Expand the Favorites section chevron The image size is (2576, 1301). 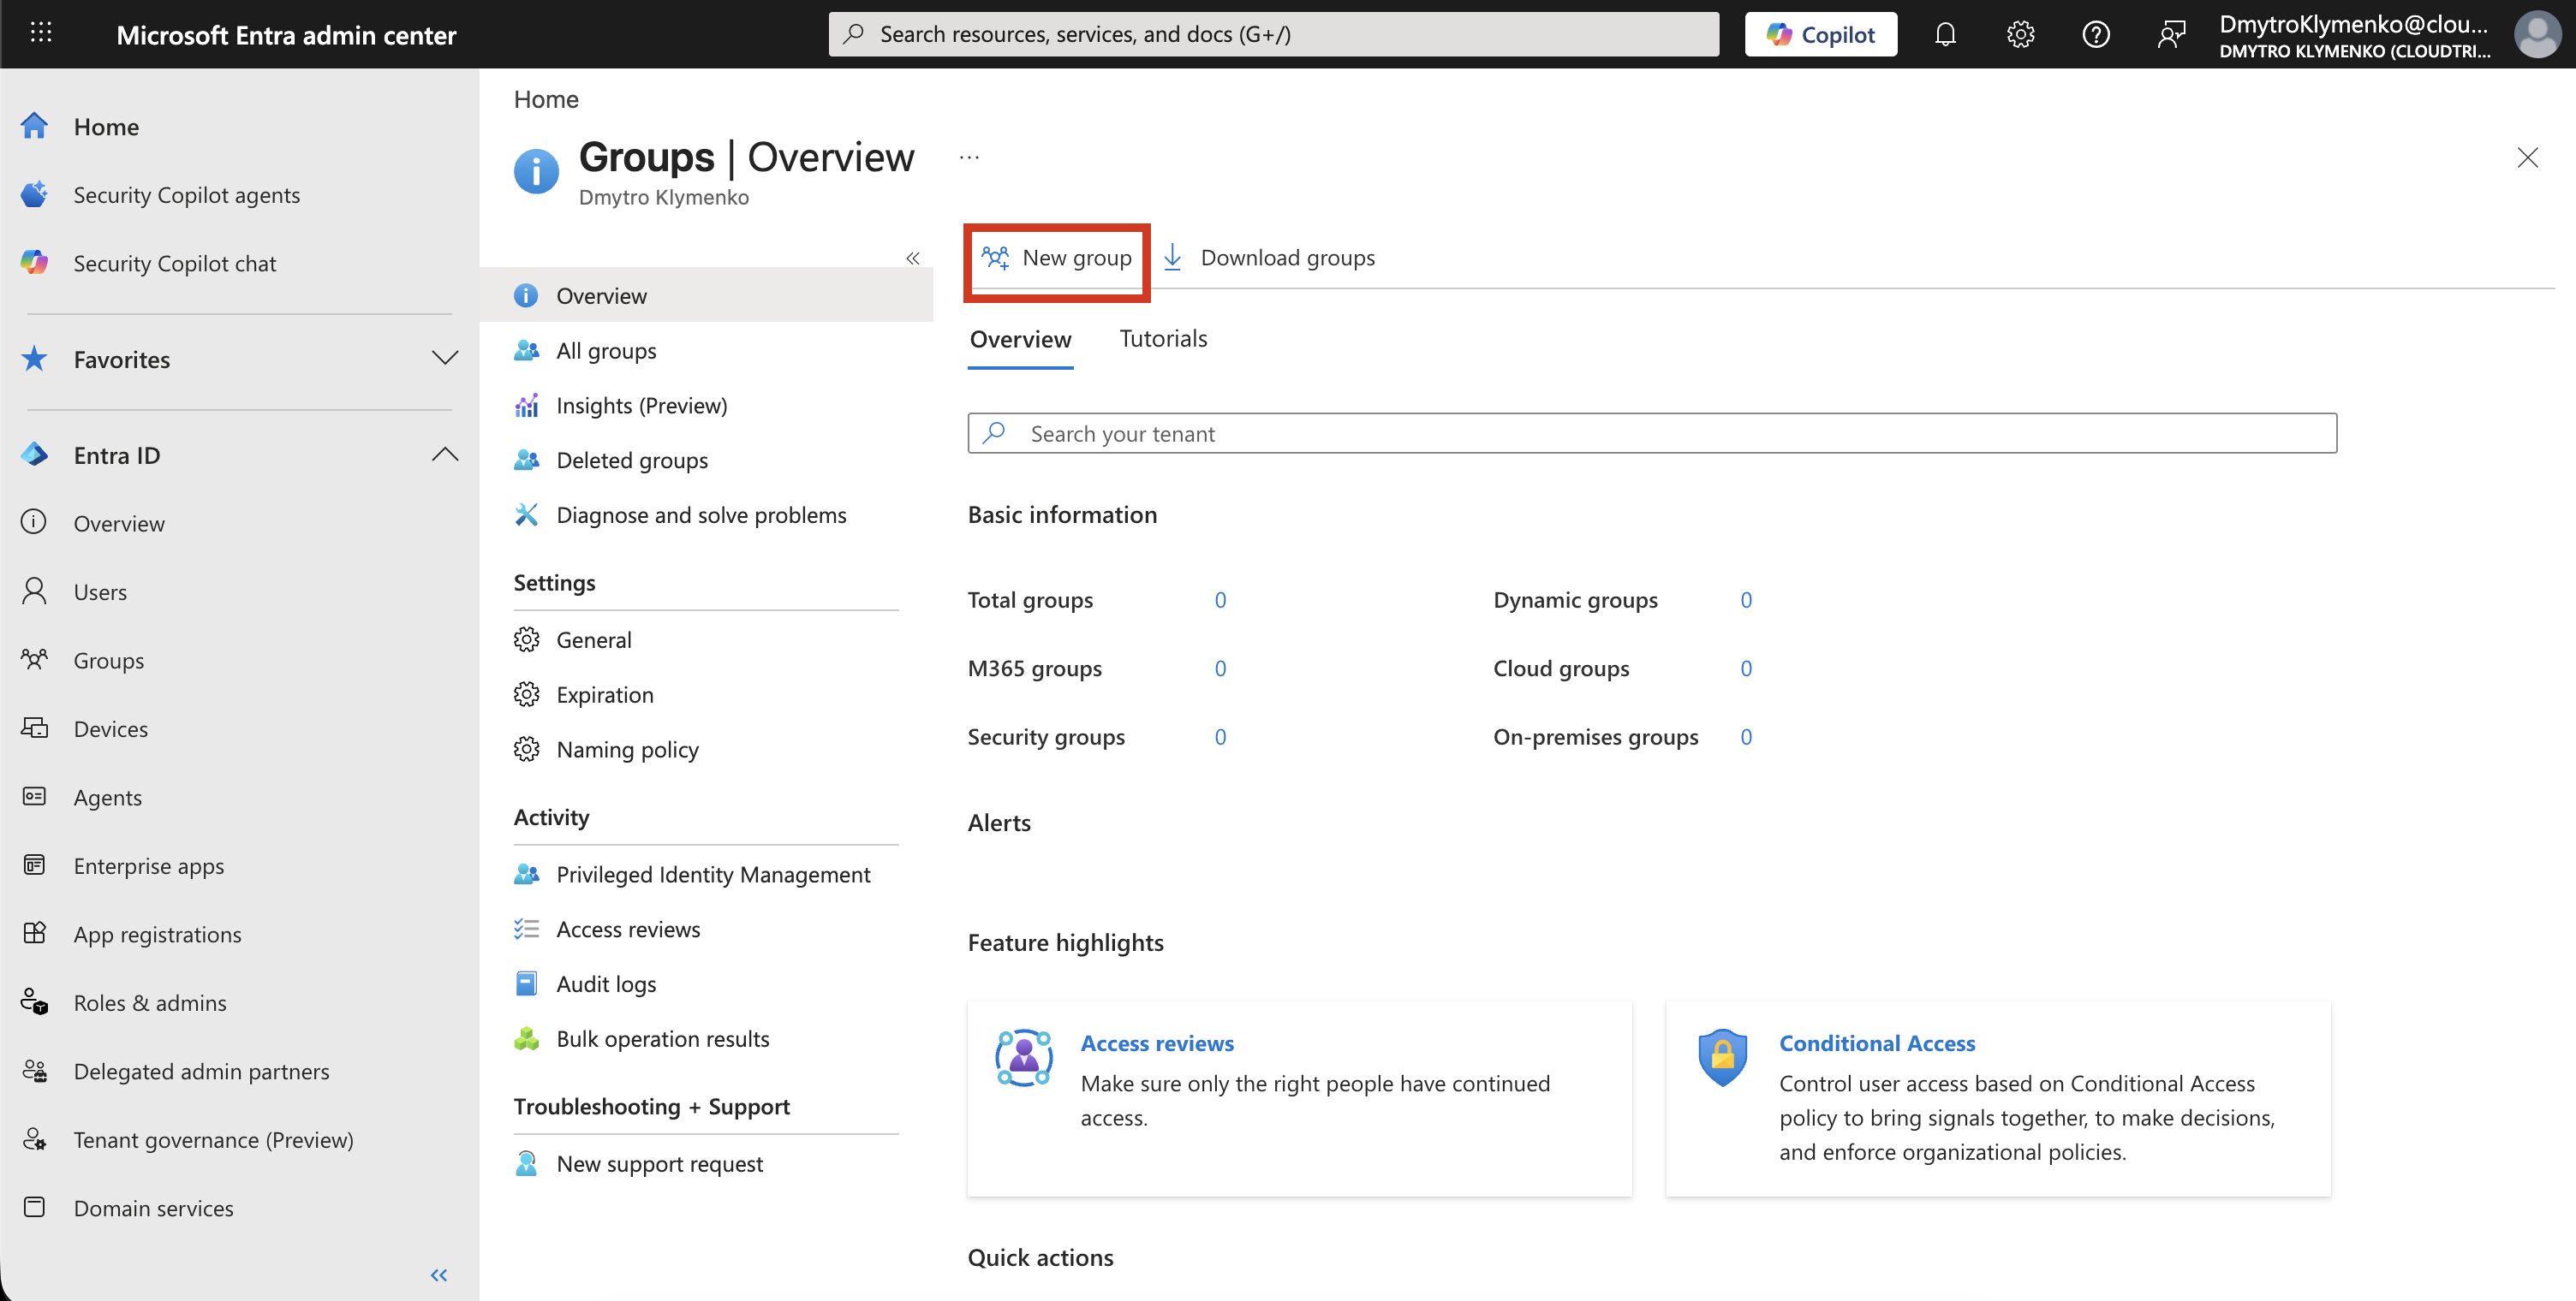(445, 358)
